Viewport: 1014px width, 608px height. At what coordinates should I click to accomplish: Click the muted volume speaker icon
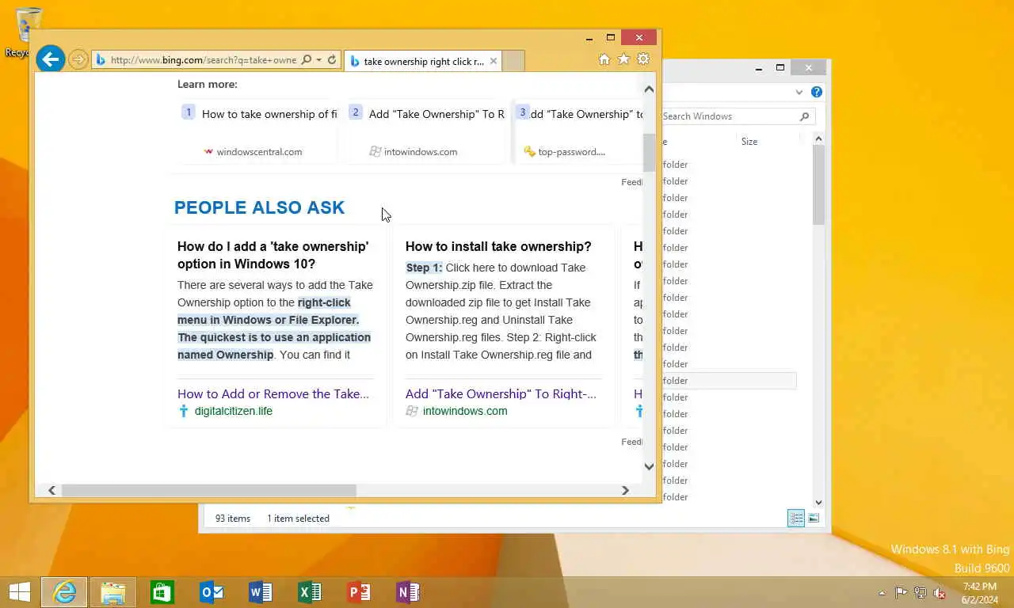point(940,592)
